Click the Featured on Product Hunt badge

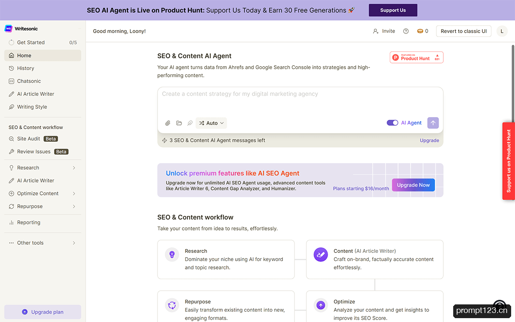coord(416,58)
